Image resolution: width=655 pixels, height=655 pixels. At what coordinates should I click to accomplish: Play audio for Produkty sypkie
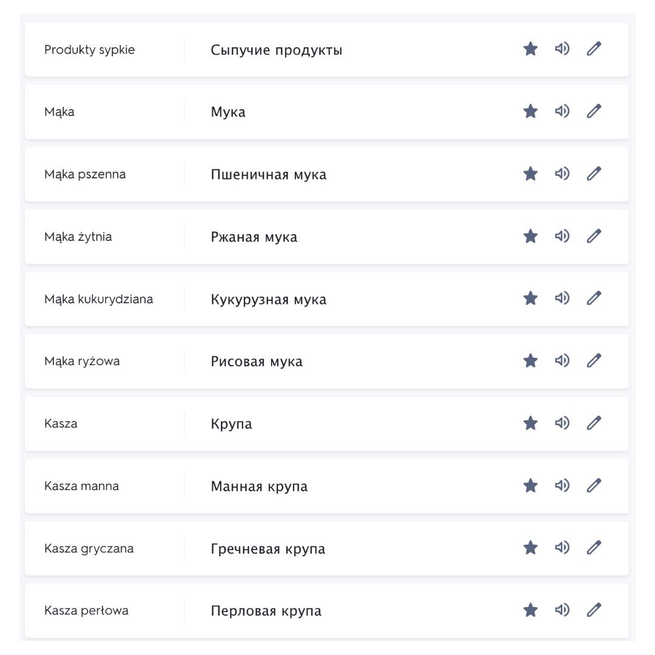[x=562, y=49]
